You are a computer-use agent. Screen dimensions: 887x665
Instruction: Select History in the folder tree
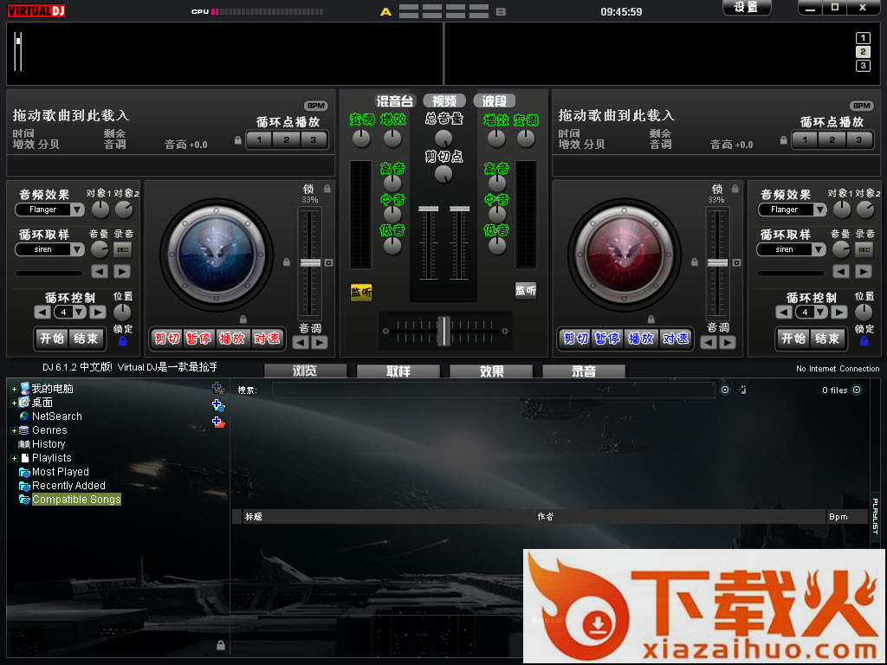point(49,444)
